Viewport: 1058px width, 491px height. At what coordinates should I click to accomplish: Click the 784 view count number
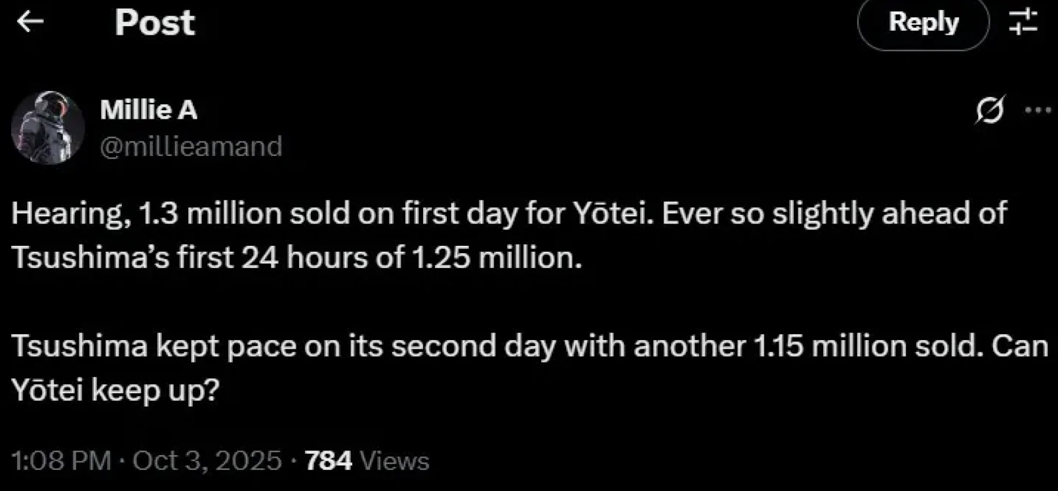click(328, 461)
